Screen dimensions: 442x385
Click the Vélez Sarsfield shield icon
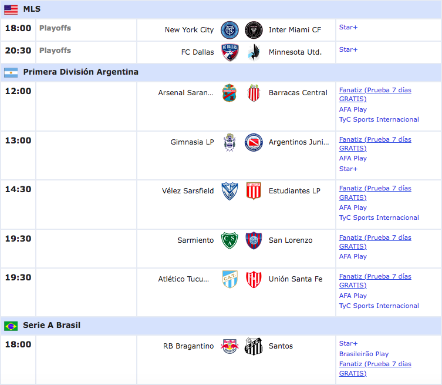coord(230,191)
